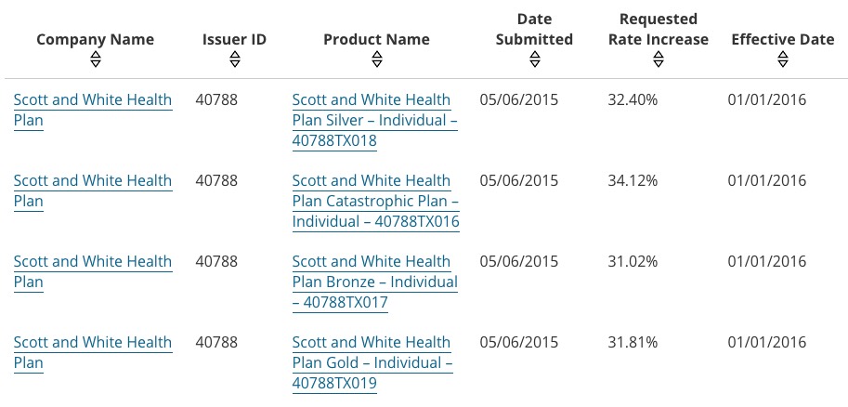Viewport: 848px width, 407px height.
Task: Sort table by Company Name column
Action: pos(96,59)
